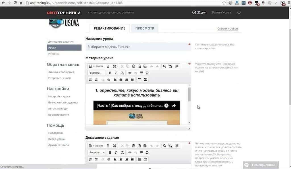Open Личные сообщения link
The image size is (291, 169).
click(61, 72)
